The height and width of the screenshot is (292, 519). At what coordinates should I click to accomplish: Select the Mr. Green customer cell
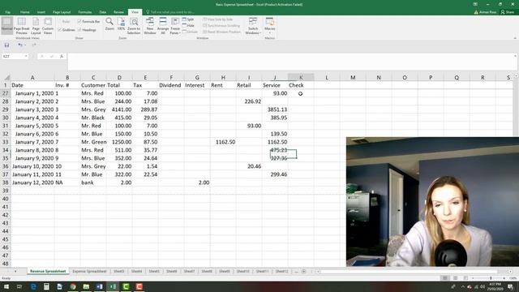[x=93, y=142]
